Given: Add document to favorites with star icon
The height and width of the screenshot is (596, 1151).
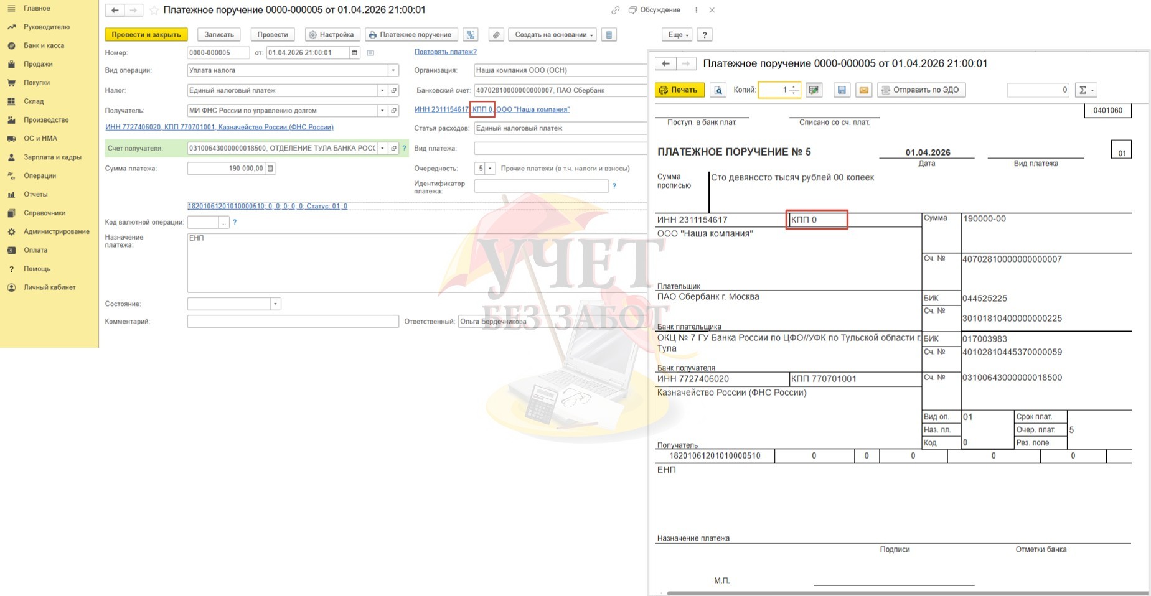Looking at the screenshot, I should pos(154,11).
